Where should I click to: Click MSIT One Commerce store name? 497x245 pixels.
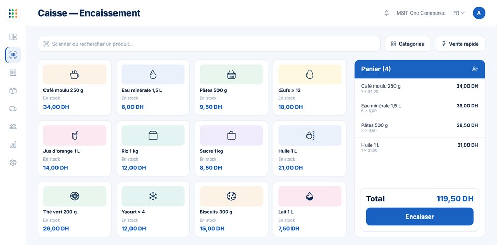click(x=421, y=13)
